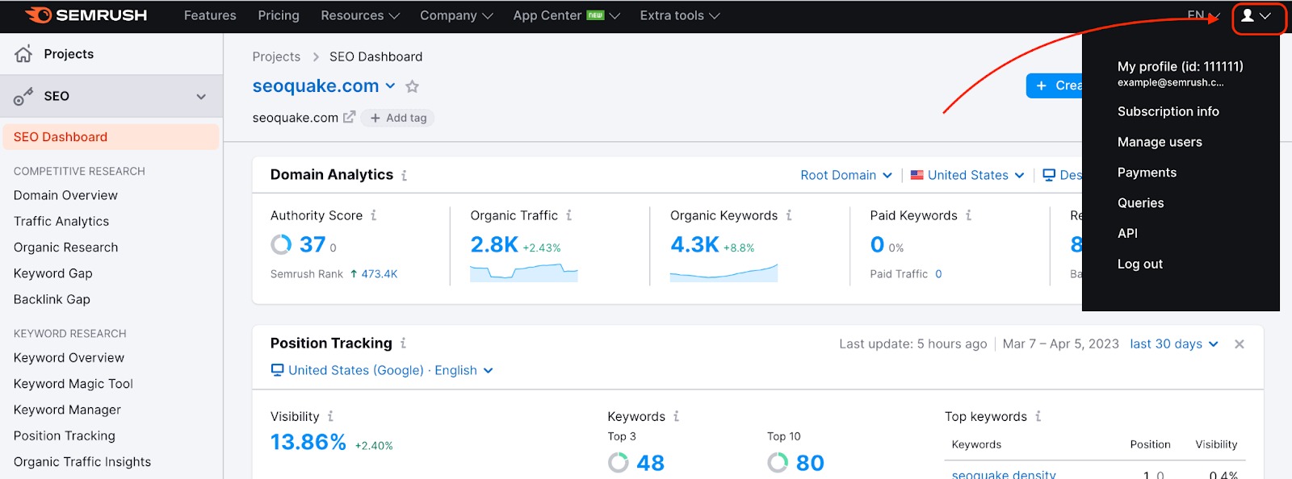Image resolution: width=1292 pixels, height=479 pixels.
Task: Click the Projects breadcrumb
Action: (276, 56)
